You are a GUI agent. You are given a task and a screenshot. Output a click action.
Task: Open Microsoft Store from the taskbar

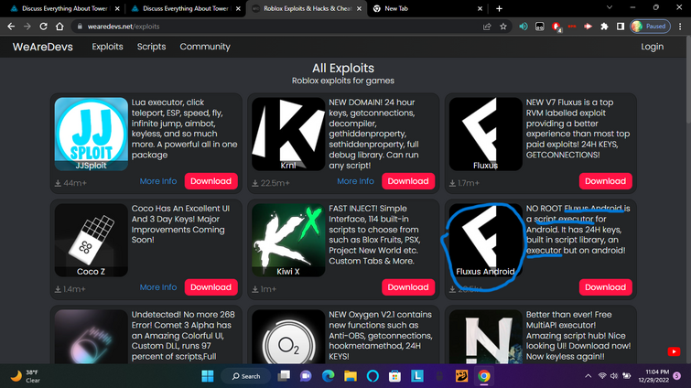394,376
